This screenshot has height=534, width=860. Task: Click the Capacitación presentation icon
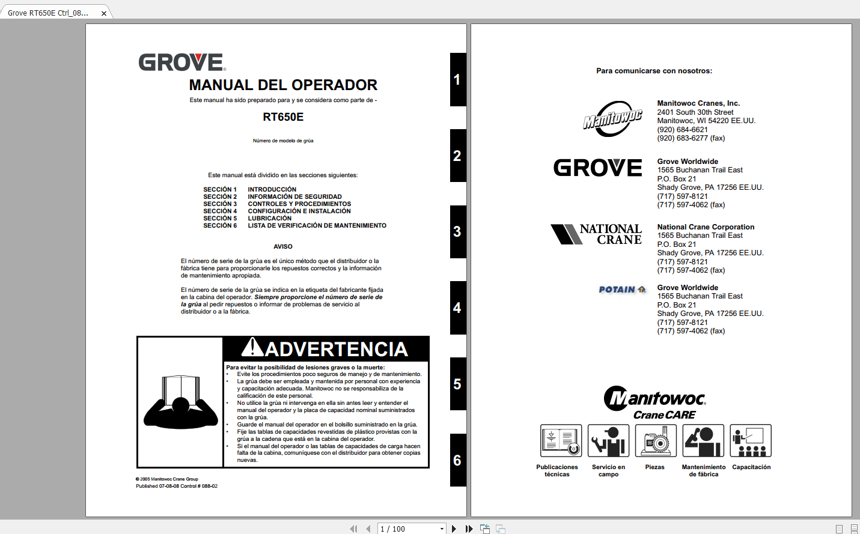click(751, 440)
